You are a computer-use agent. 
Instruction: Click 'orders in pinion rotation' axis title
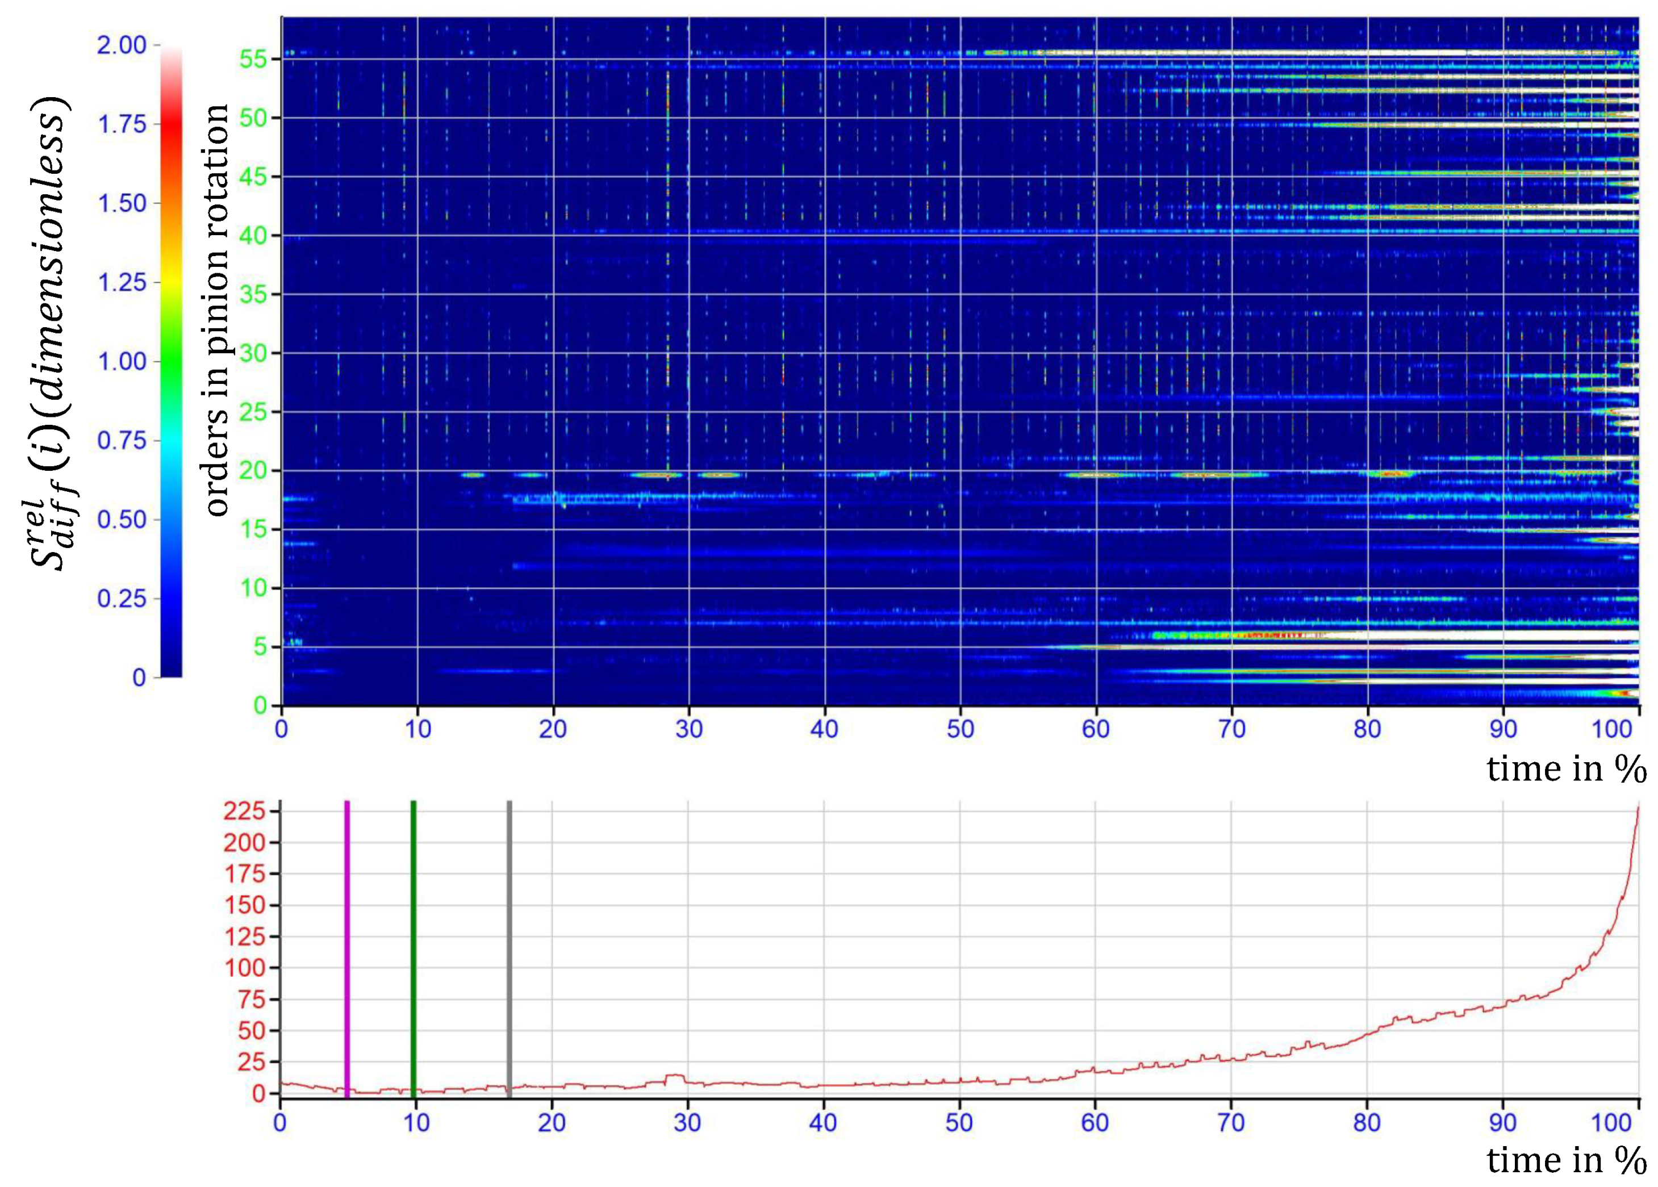[x=216, y=311]
